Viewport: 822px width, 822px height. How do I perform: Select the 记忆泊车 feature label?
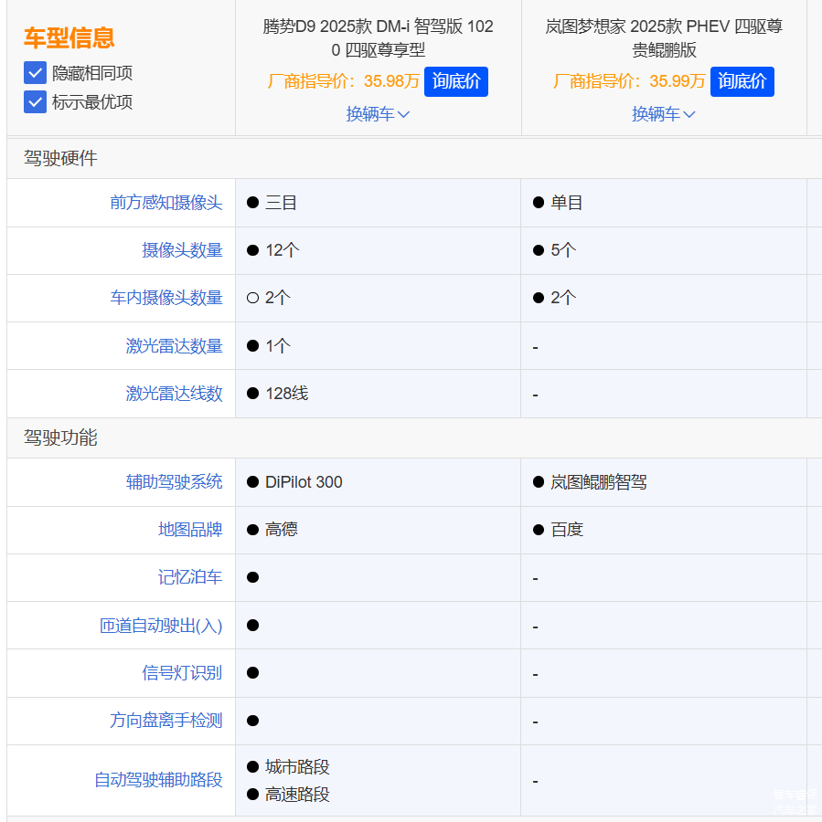pos(189,577)
